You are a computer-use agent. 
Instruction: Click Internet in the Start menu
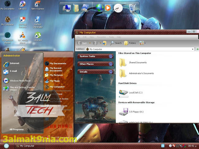tap(12, 64)
